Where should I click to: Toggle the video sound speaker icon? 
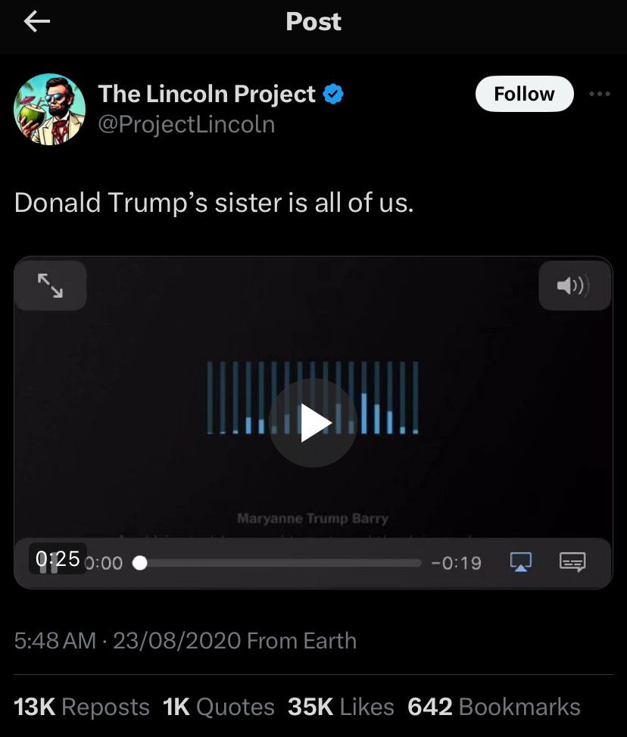(x=573, y=285)
